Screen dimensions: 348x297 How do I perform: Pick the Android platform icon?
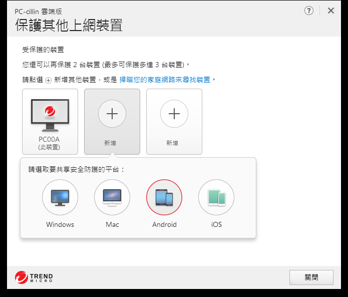[164, 197]
